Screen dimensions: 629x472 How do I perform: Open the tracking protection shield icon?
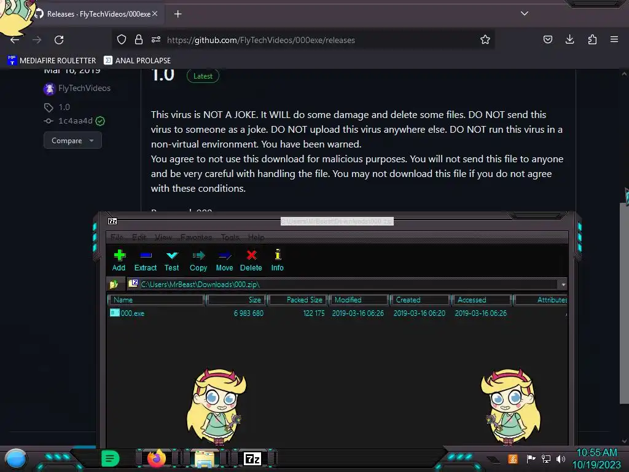pos(122,39)
